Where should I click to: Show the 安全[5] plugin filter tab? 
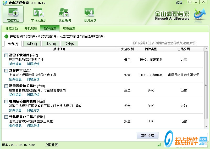(x=70, y=44)
